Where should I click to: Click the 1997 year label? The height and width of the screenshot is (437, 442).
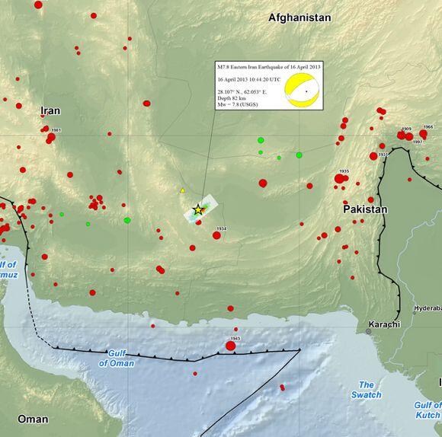pos(418,142)
